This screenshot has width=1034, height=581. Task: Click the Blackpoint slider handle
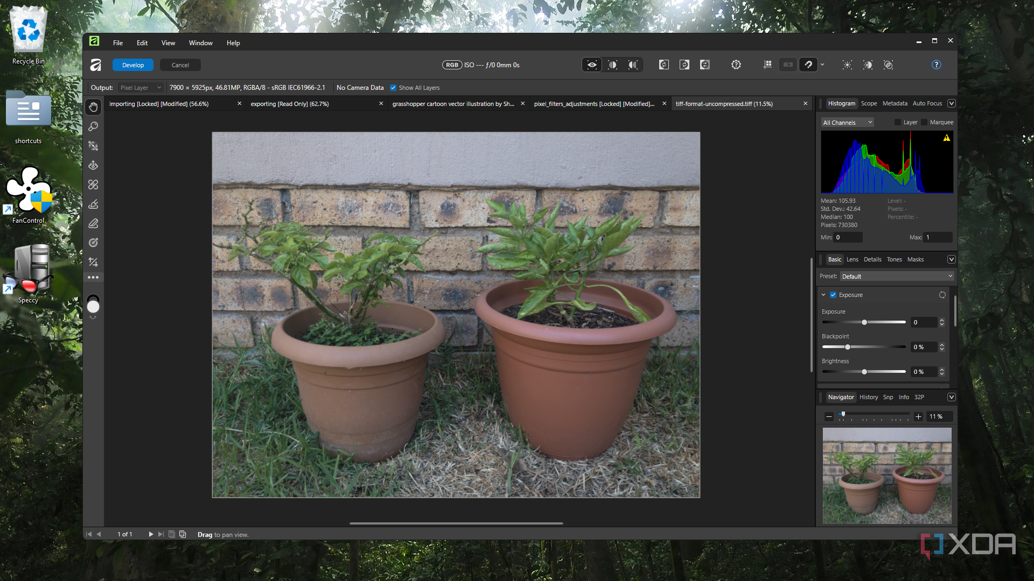point(848,347)
